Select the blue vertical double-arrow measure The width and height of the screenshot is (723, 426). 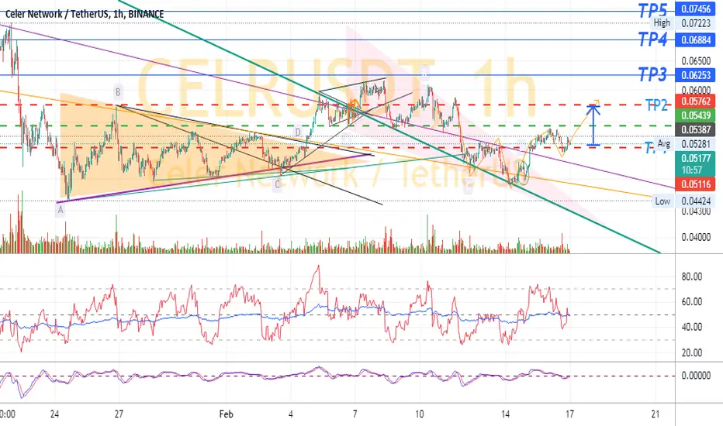(593, 125)
